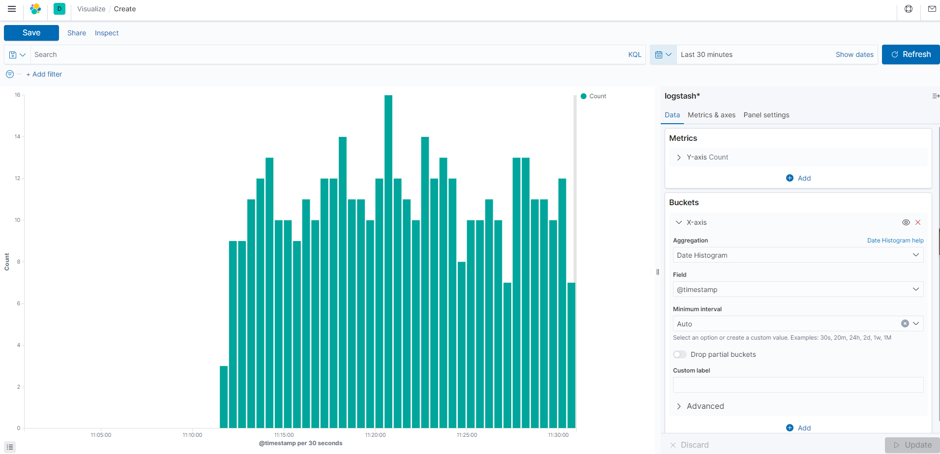Viewport: 940px width, 454px height.
Task: Open the newsfeed mail icon
Action: 932,9
